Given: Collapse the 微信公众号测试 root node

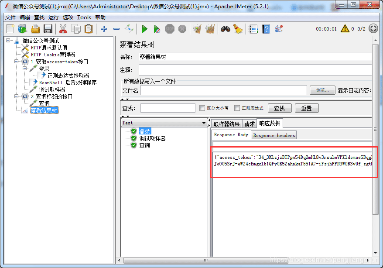Looking at the screenshot, I should pyautogui.click(x=8, y=40).
